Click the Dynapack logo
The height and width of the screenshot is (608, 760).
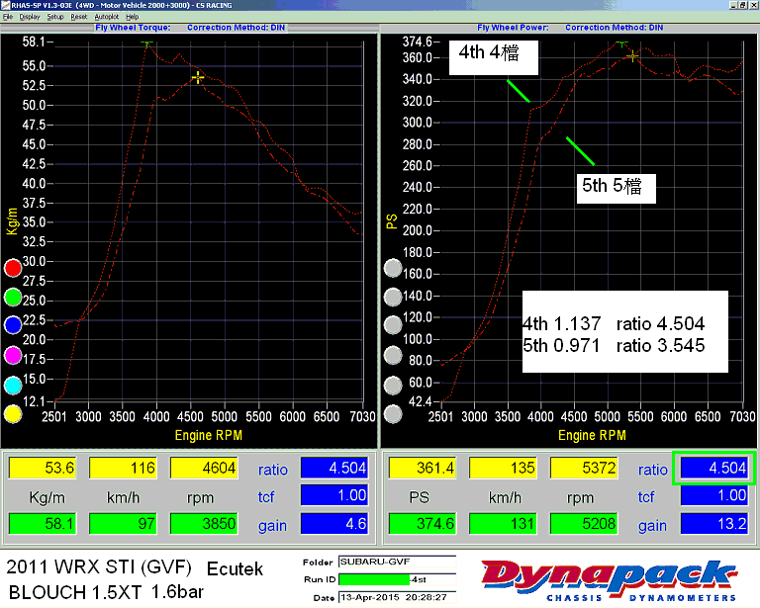(x=610, y=579)
